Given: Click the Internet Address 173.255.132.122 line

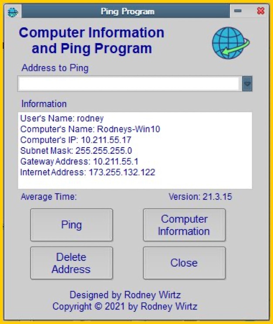Looking at the screenshot, I should (88, 172).
